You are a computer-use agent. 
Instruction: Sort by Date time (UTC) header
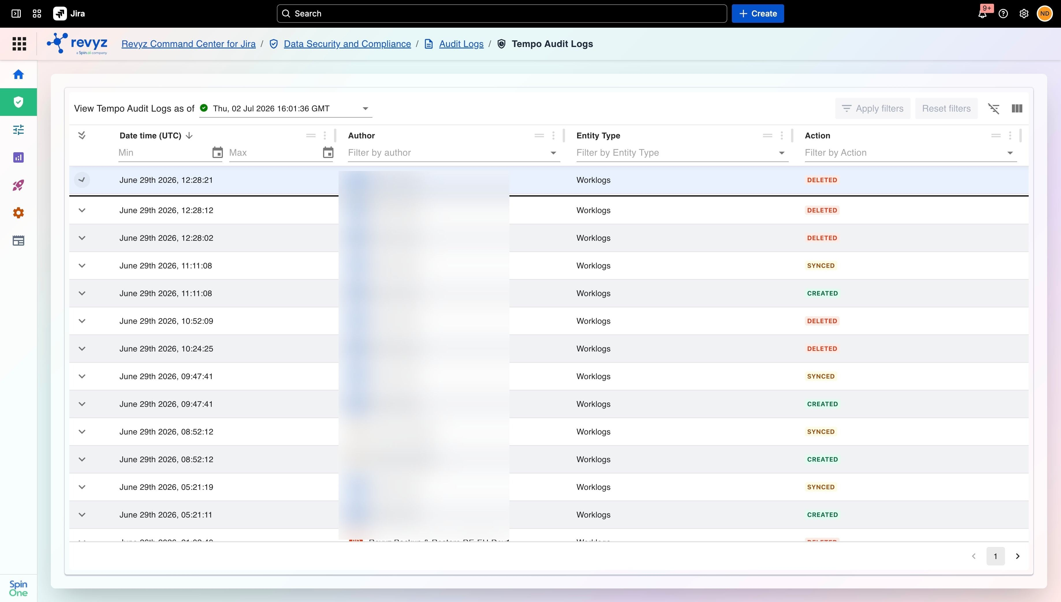(x=150, y=136)
